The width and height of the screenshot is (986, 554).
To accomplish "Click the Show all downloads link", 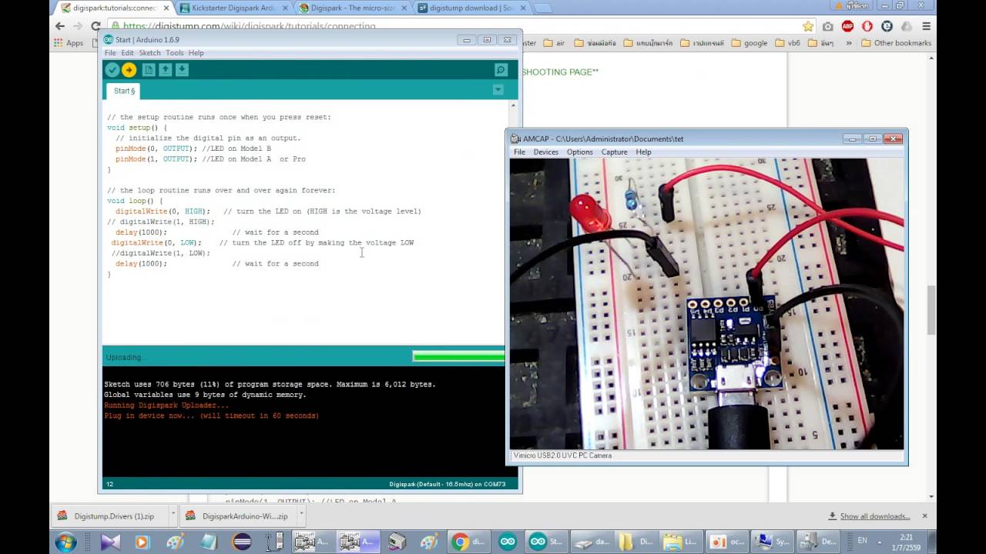I will point(874,516).
